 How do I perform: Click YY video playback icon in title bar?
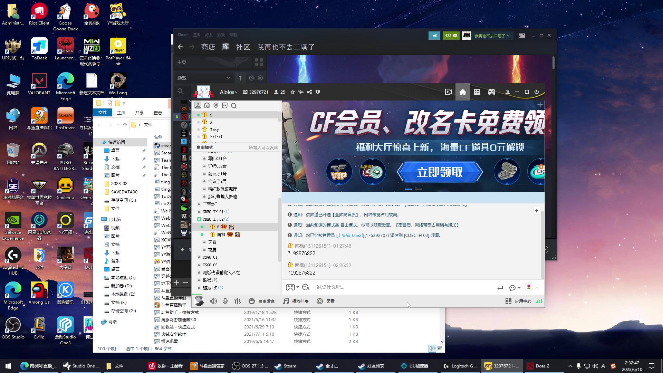(448, 92)
